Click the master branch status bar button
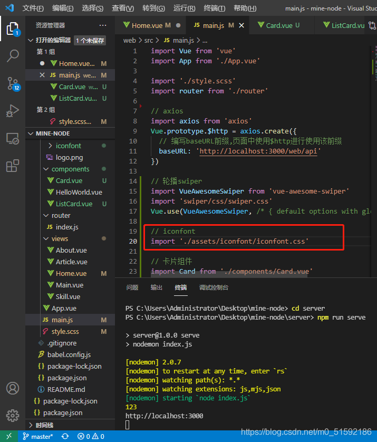The width and height of the screenshot is (377, 442). coord(38,436)
